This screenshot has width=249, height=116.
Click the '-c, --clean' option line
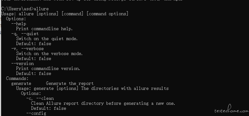point(40,98)
